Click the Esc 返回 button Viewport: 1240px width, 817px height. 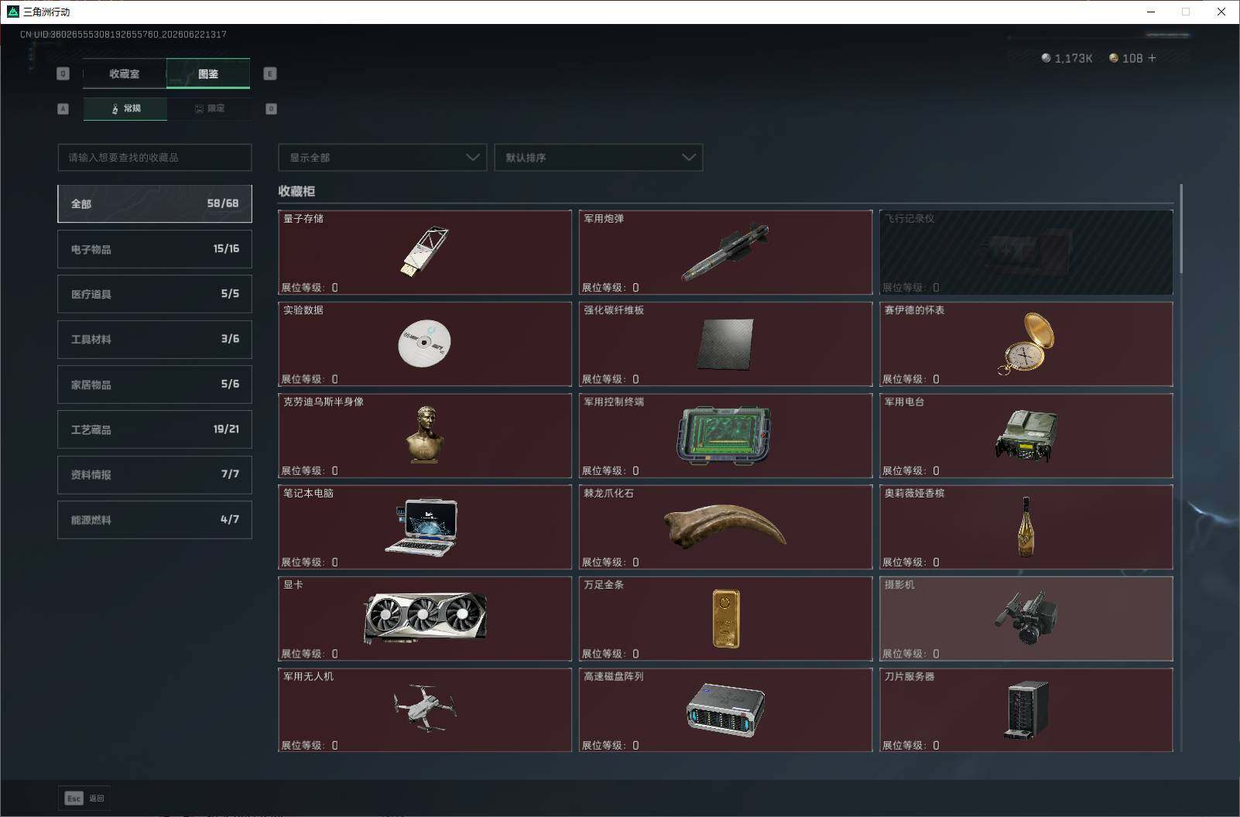84,798
